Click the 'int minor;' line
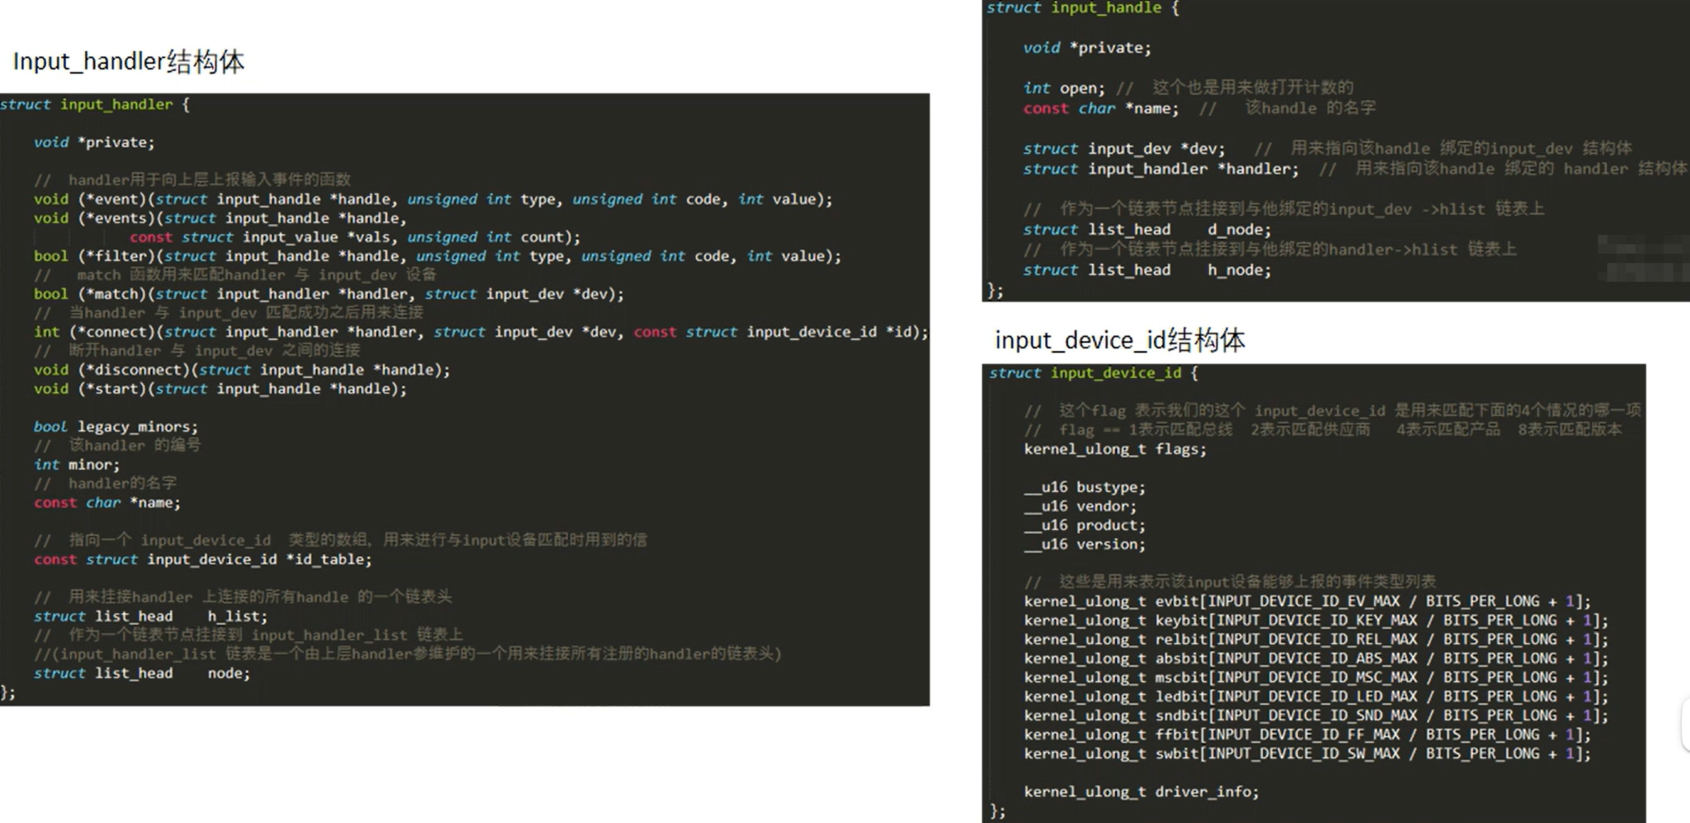1690x823 pixels. (76, 465)
